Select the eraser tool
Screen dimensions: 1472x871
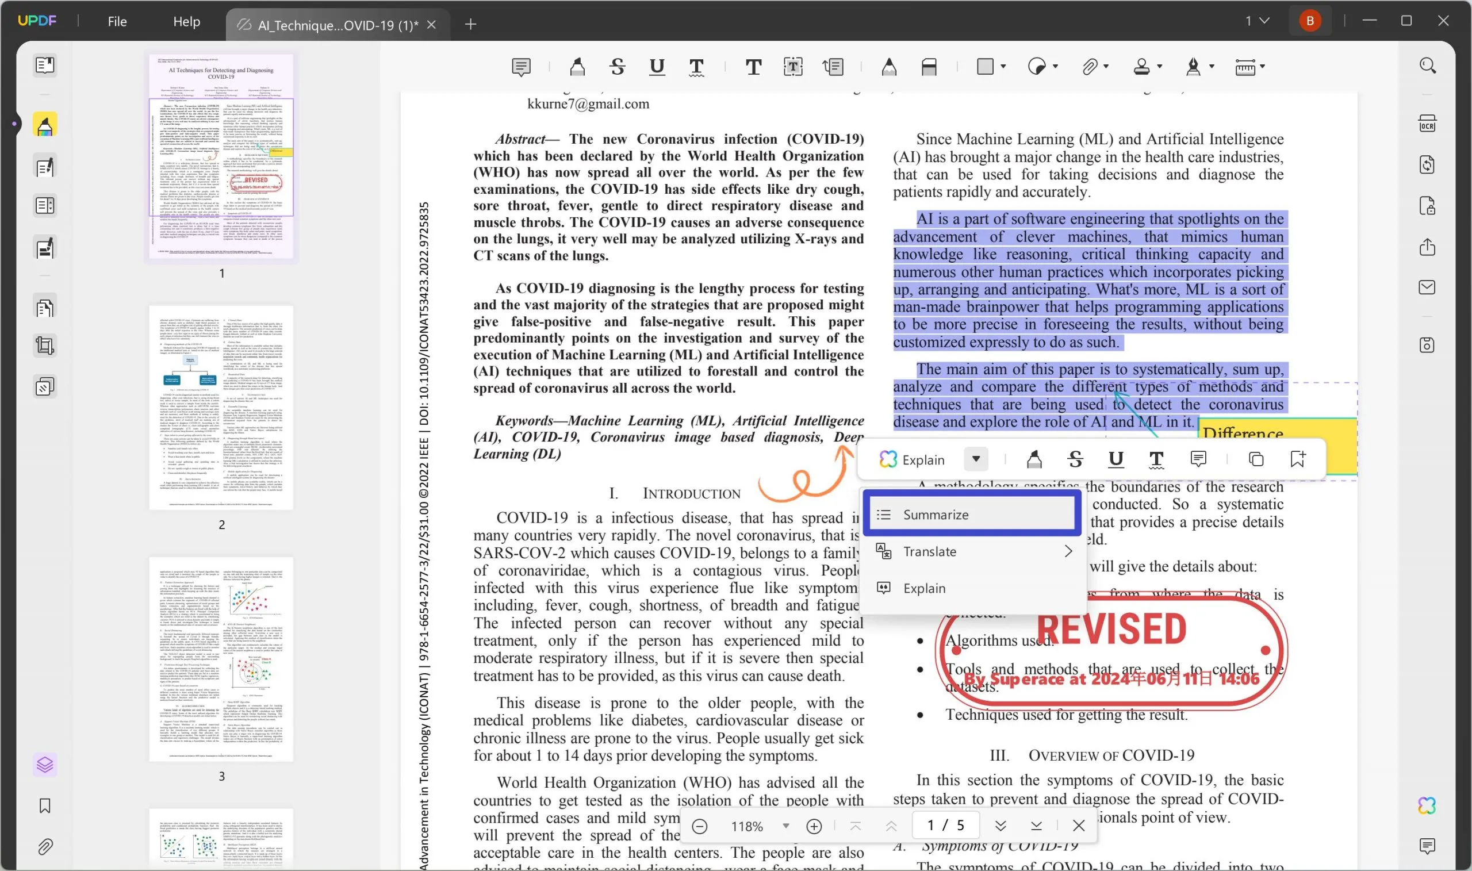tap(929, 66)
